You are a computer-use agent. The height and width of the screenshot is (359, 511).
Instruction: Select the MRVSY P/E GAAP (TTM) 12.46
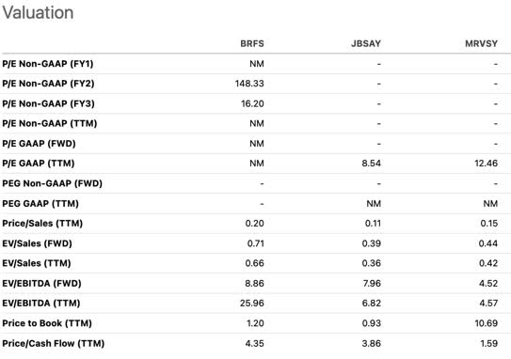pos(486,164)
